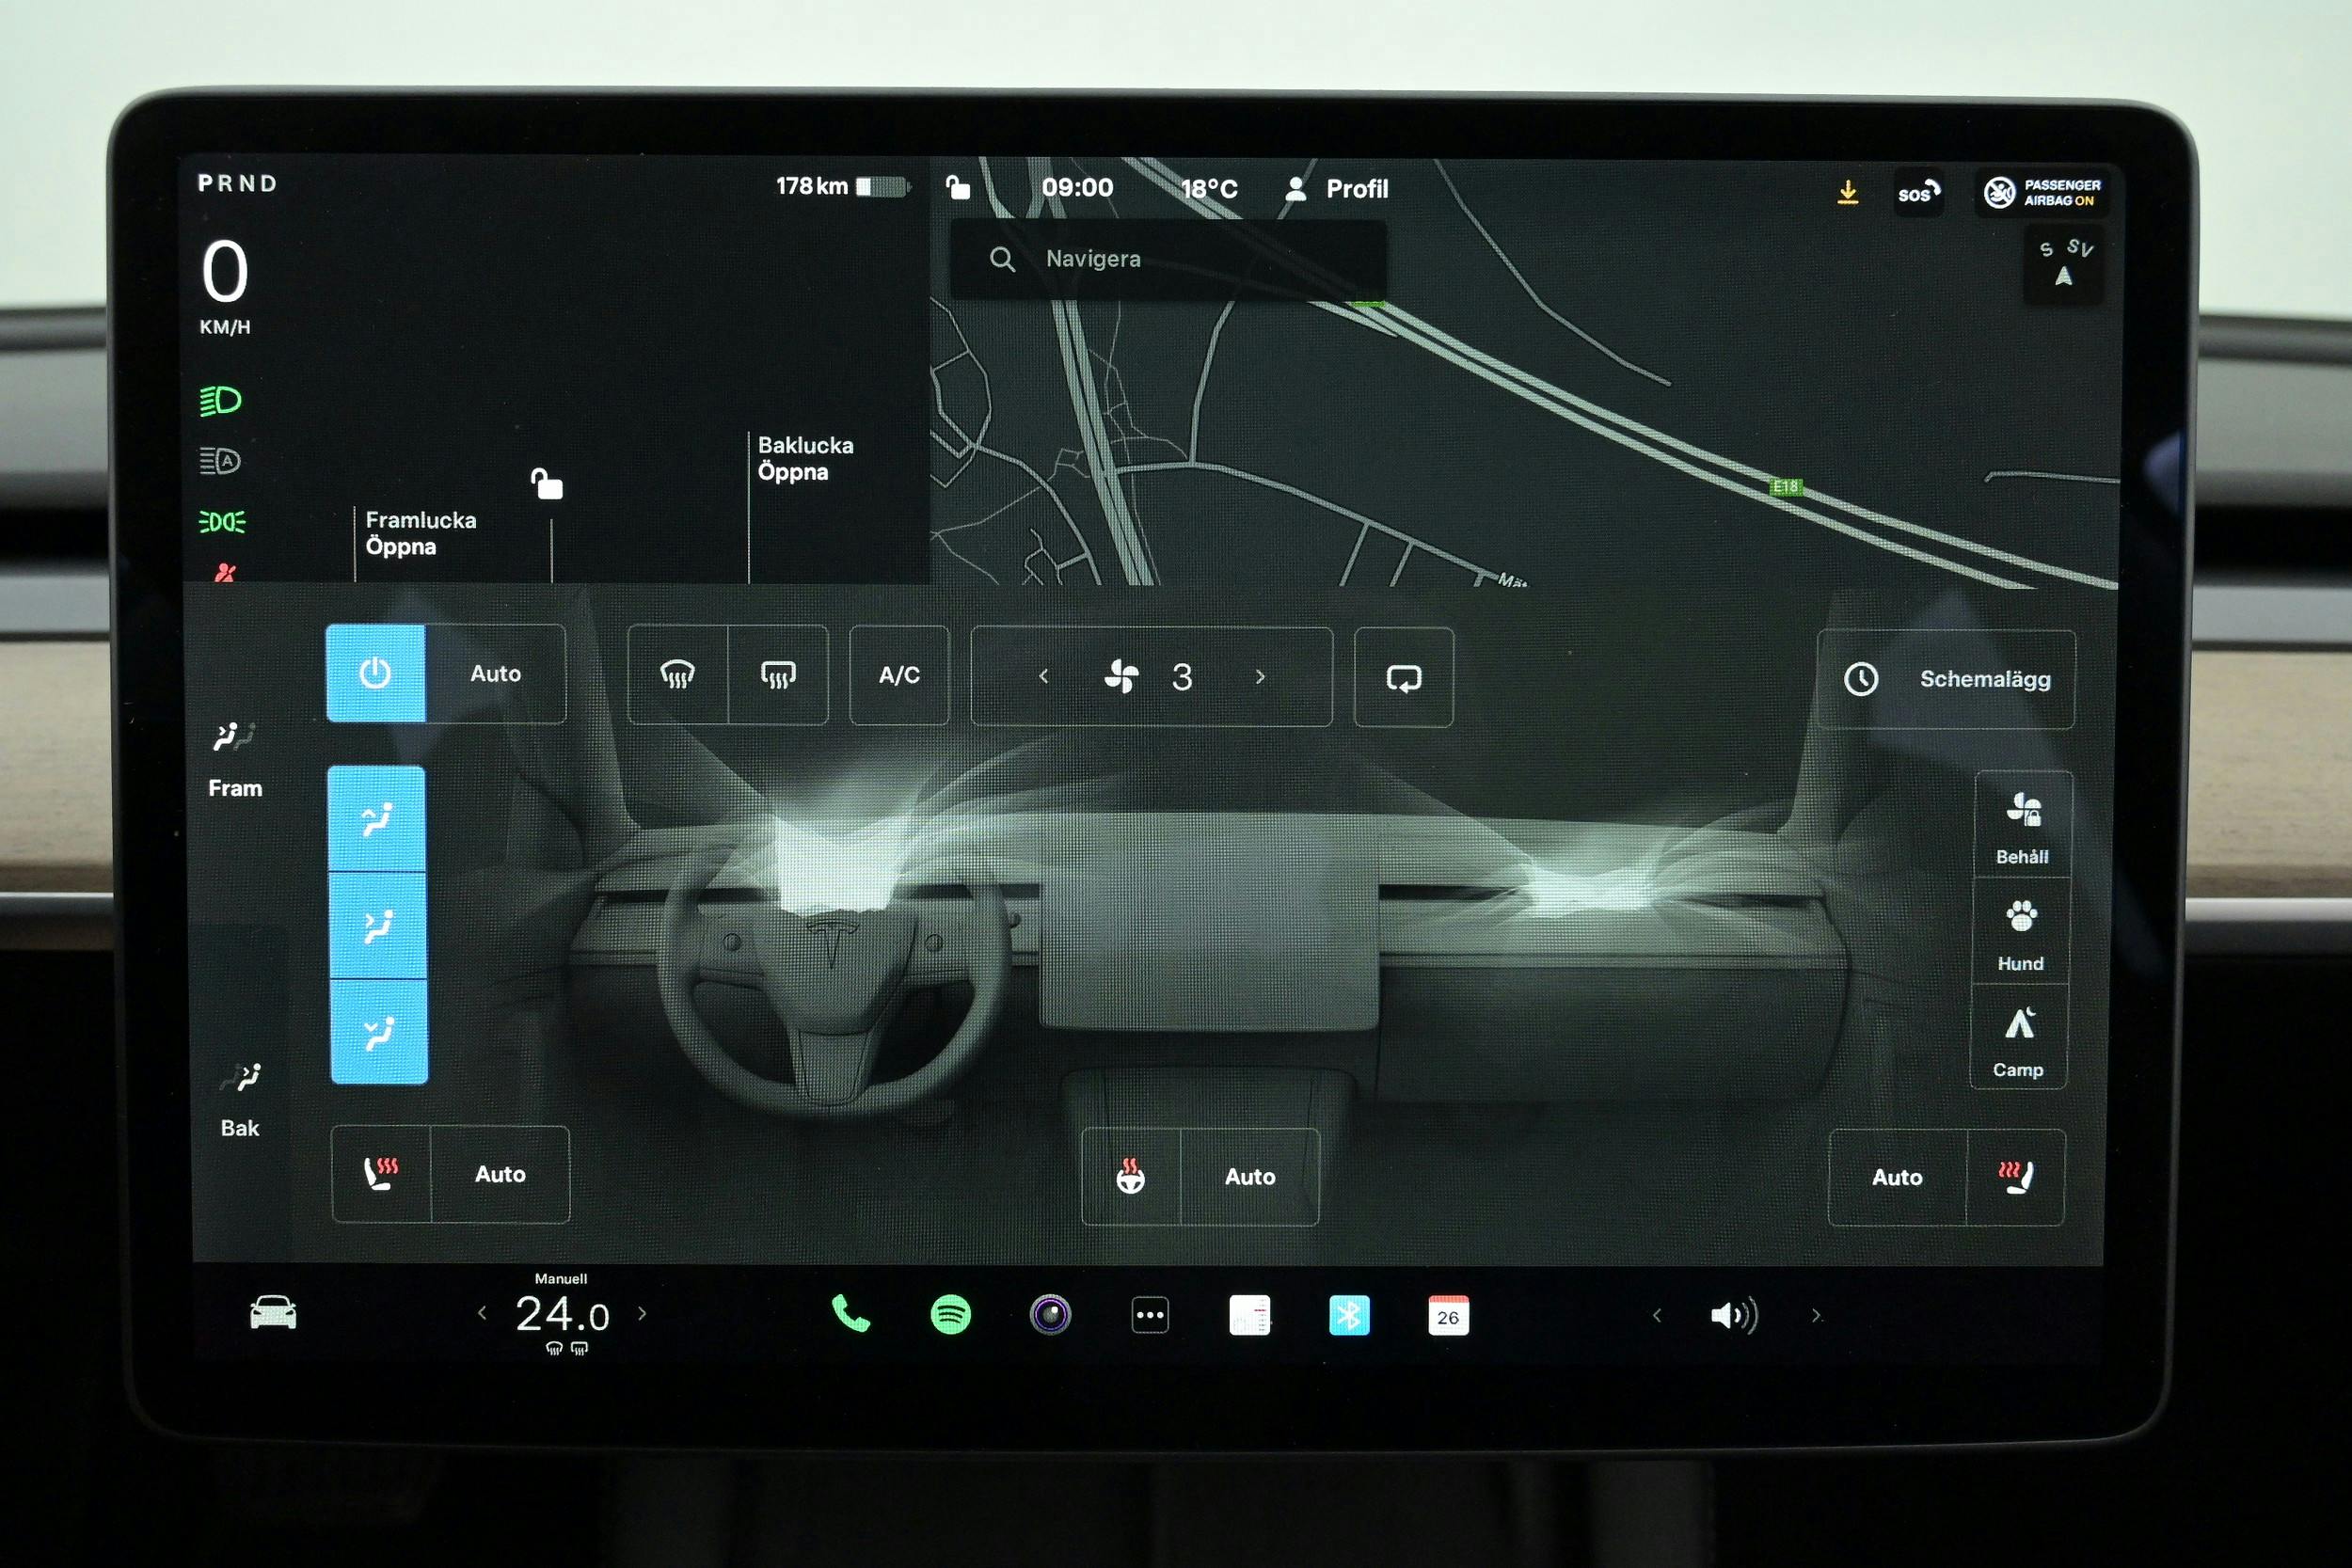Open the front trunk via Framlucka Öppna

(x=421, y=533)
